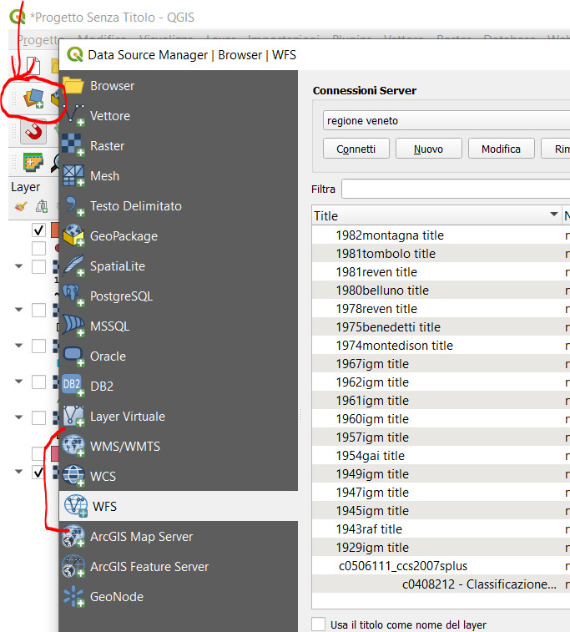Switch to the WFS tab
Image resolution: width=570 pixels, height=632 pixels.
pyautogui.click(x=179, y=506)
